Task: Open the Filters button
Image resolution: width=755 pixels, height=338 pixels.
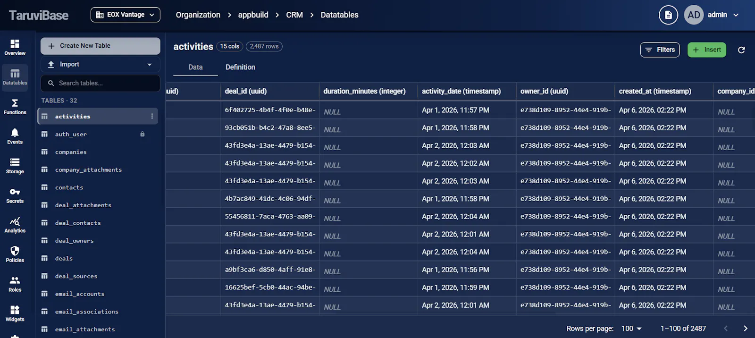Action: (660, 50)
